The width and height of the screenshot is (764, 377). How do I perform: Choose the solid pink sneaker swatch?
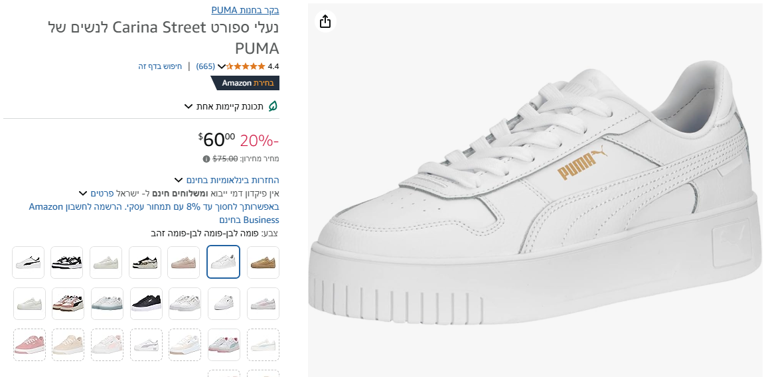[29, 345]
